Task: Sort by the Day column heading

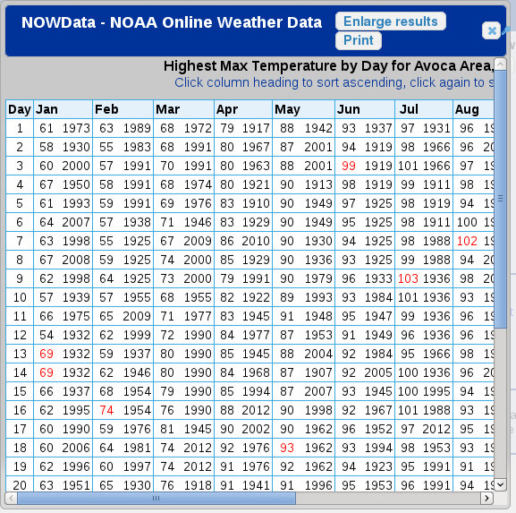Action: (20, 109)
